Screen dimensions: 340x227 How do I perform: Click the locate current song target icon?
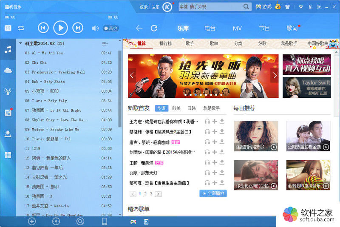[x=56, y=221]
